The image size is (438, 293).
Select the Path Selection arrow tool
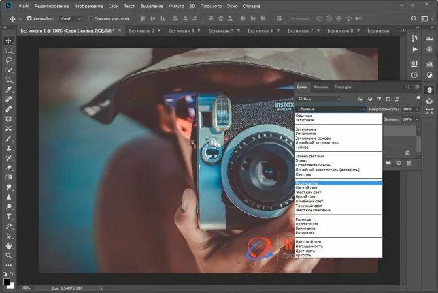click(8, 236)
